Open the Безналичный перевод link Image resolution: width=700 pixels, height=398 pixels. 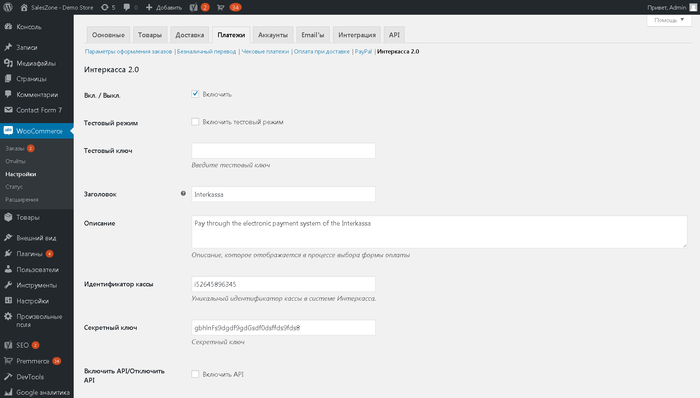click(206, 52)
